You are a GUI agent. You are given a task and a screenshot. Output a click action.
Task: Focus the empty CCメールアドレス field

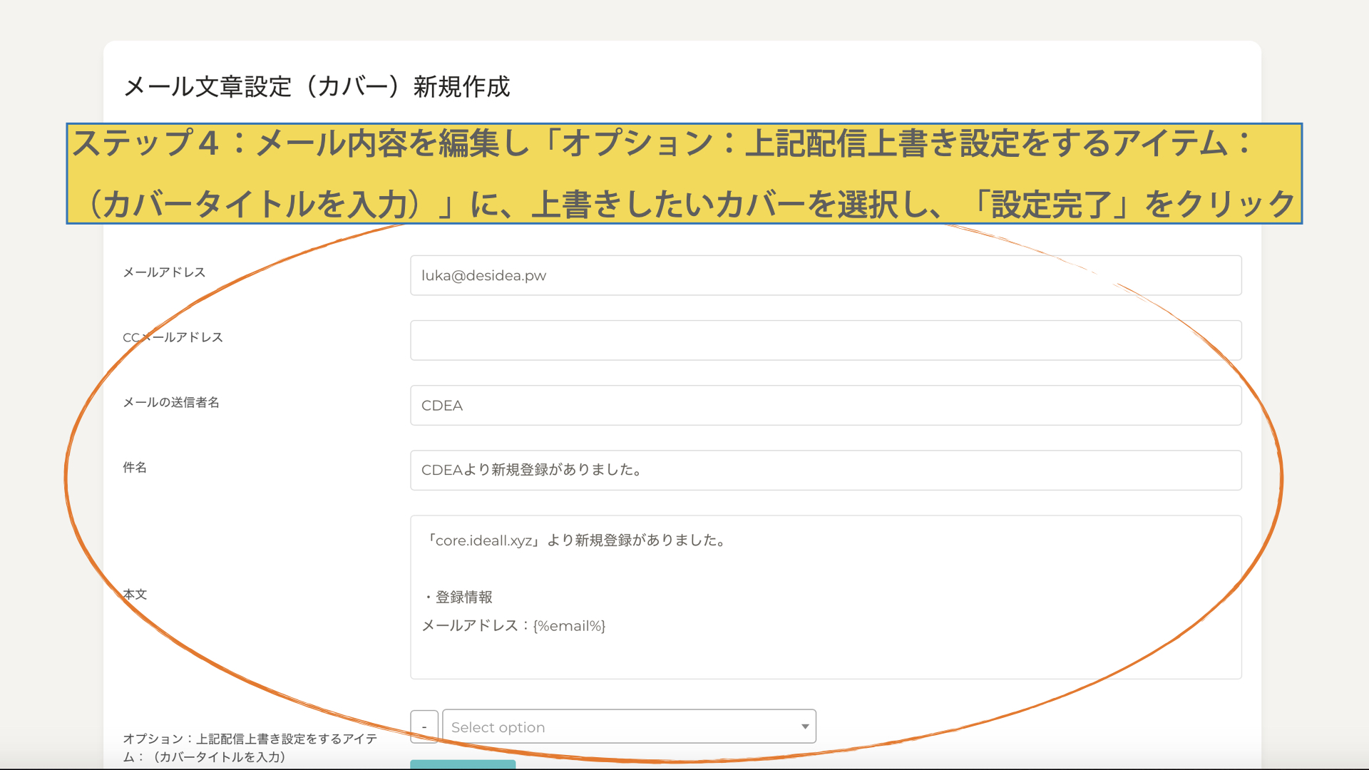[825, 340]
